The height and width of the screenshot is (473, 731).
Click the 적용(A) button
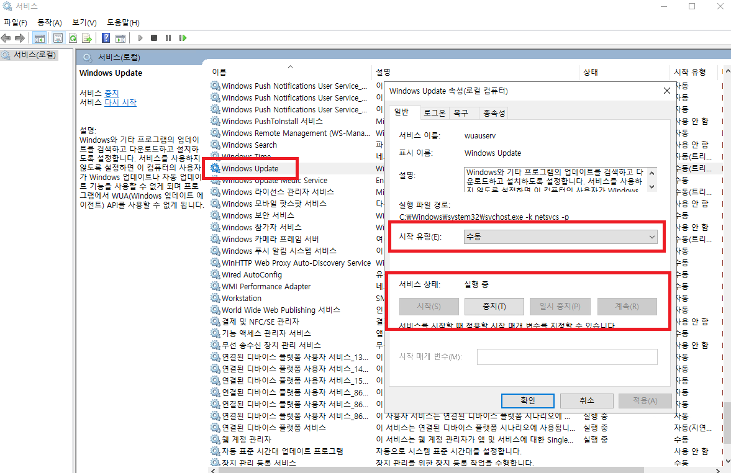click(x=645, y=400)
